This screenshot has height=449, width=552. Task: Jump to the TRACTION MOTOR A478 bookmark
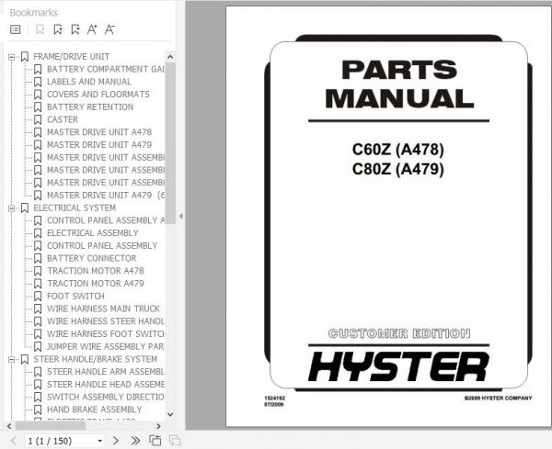(x=96, y=271)
